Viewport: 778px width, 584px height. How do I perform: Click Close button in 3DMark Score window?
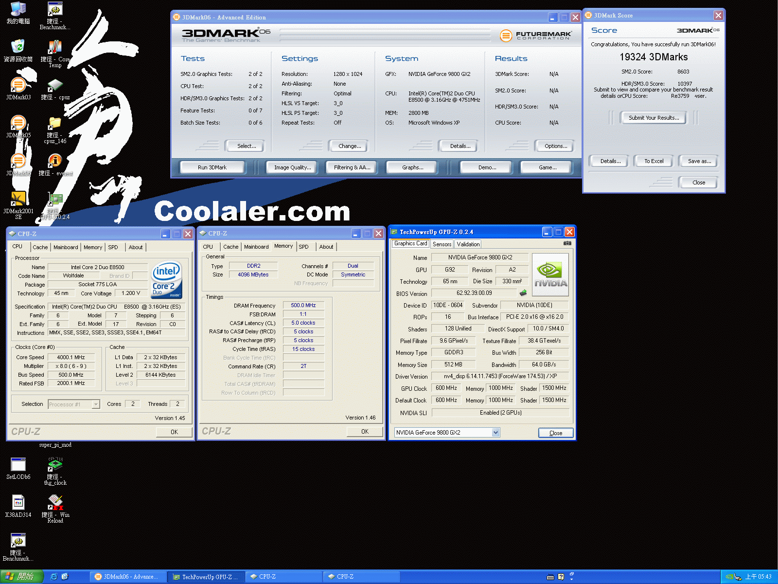[x=698, y=182]
